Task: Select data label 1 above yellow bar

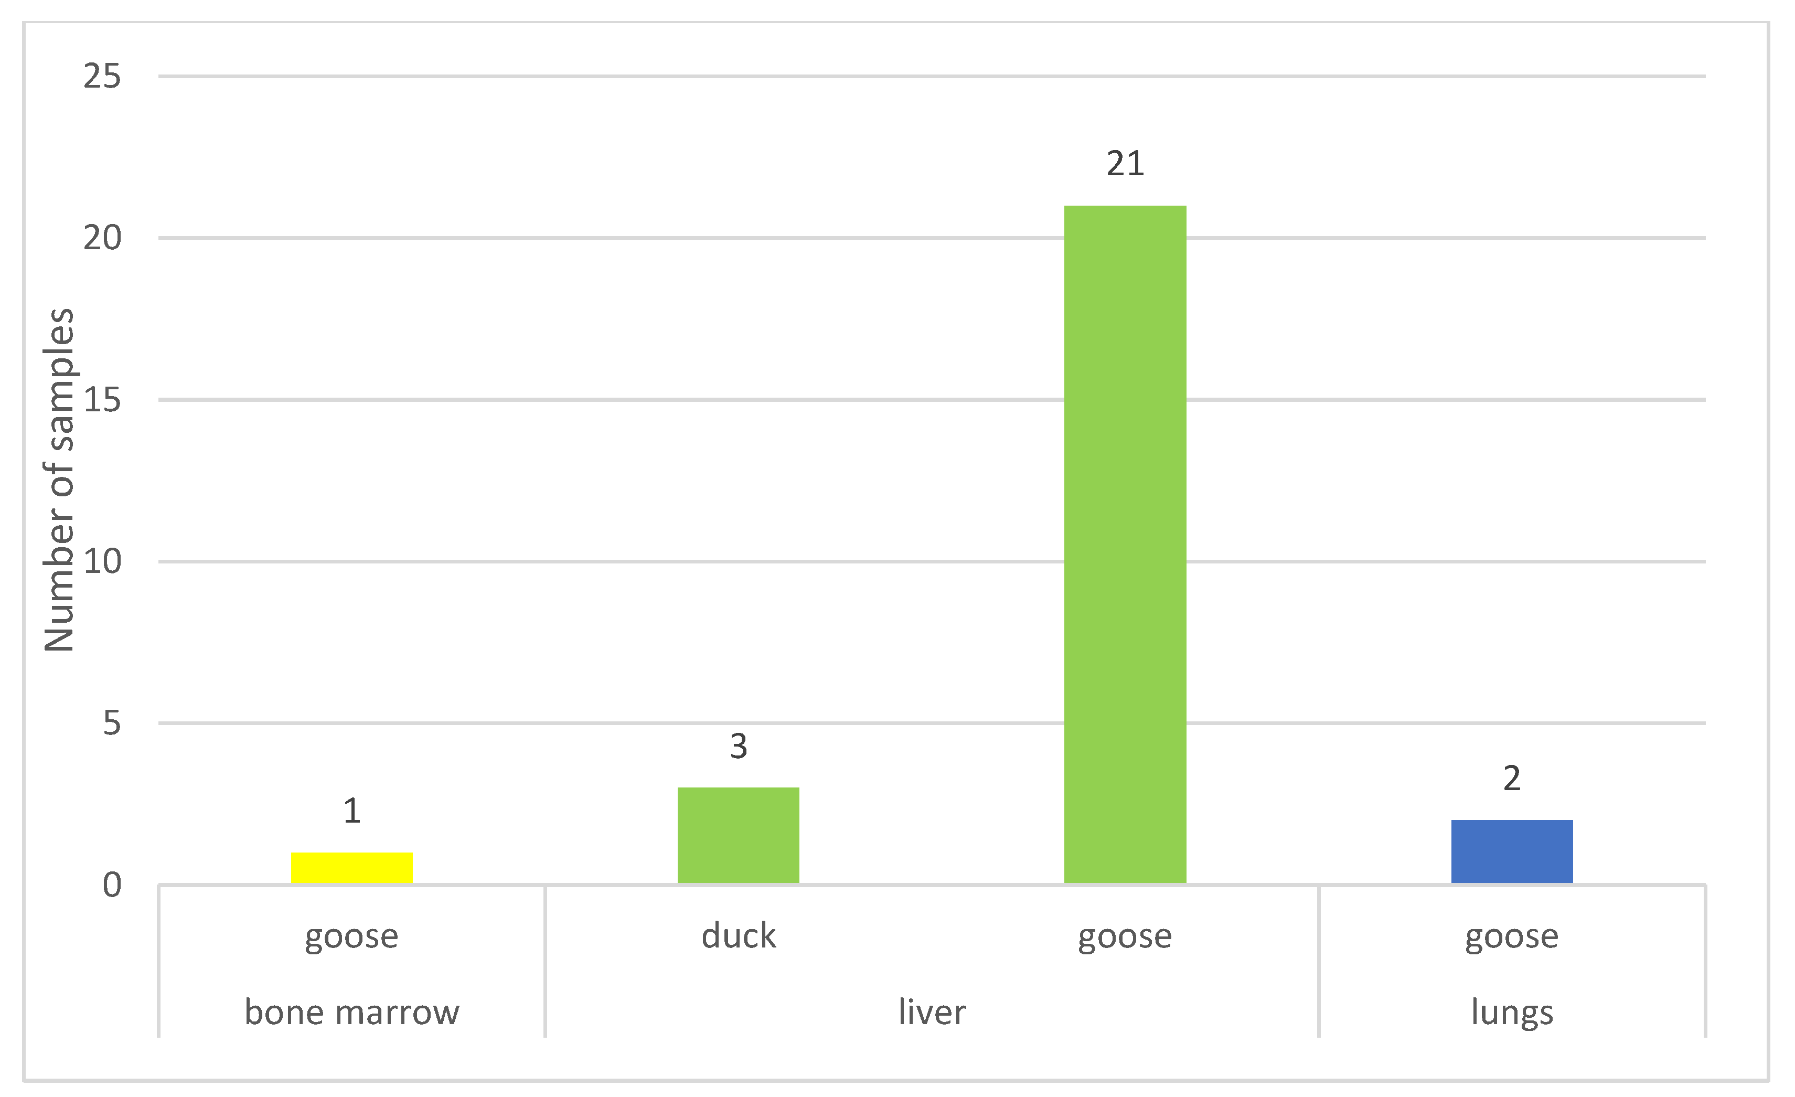Action: (352, 812)
